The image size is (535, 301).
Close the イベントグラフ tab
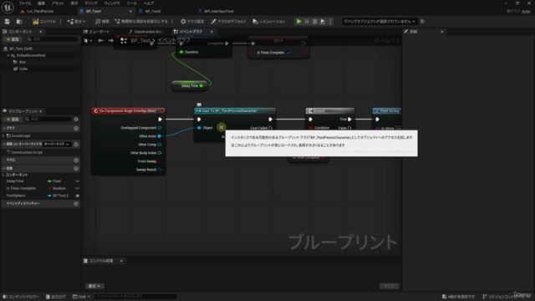point(211,32)
